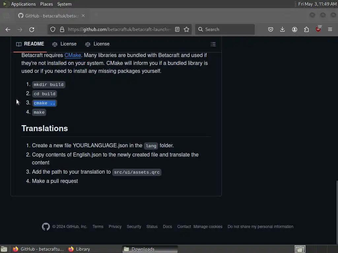Open the Security footer link
The width and height of the screenshot is (338, 253).
tap(134, 227)
